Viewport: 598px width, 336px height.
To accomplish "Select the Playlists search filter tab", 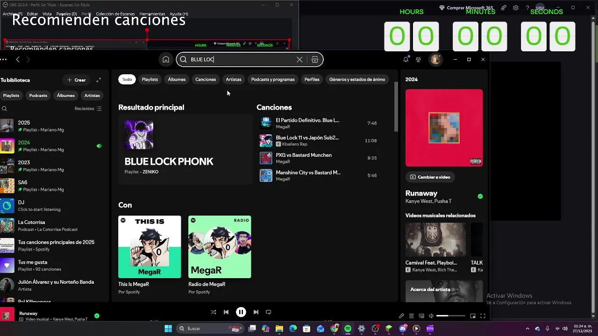I will coord(150,79).
